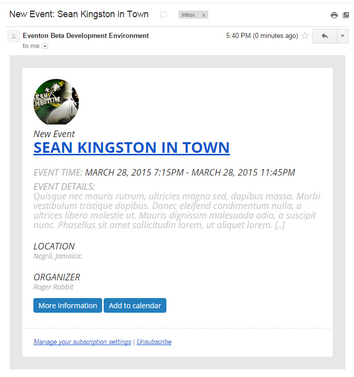
Task: Print this email using the printer icon
Action: (334, 15)
